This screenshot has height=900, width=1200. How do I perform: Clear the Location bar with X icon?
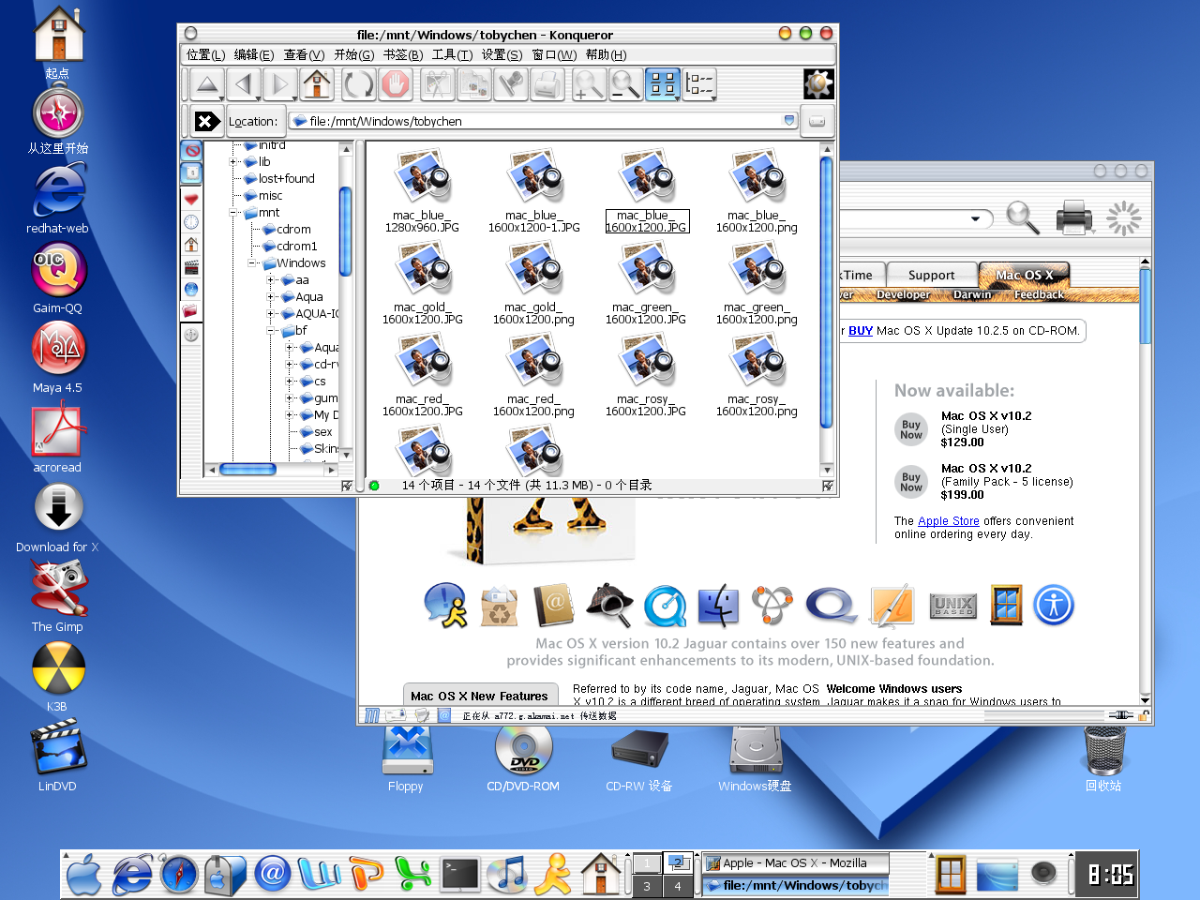coord(207,121)
